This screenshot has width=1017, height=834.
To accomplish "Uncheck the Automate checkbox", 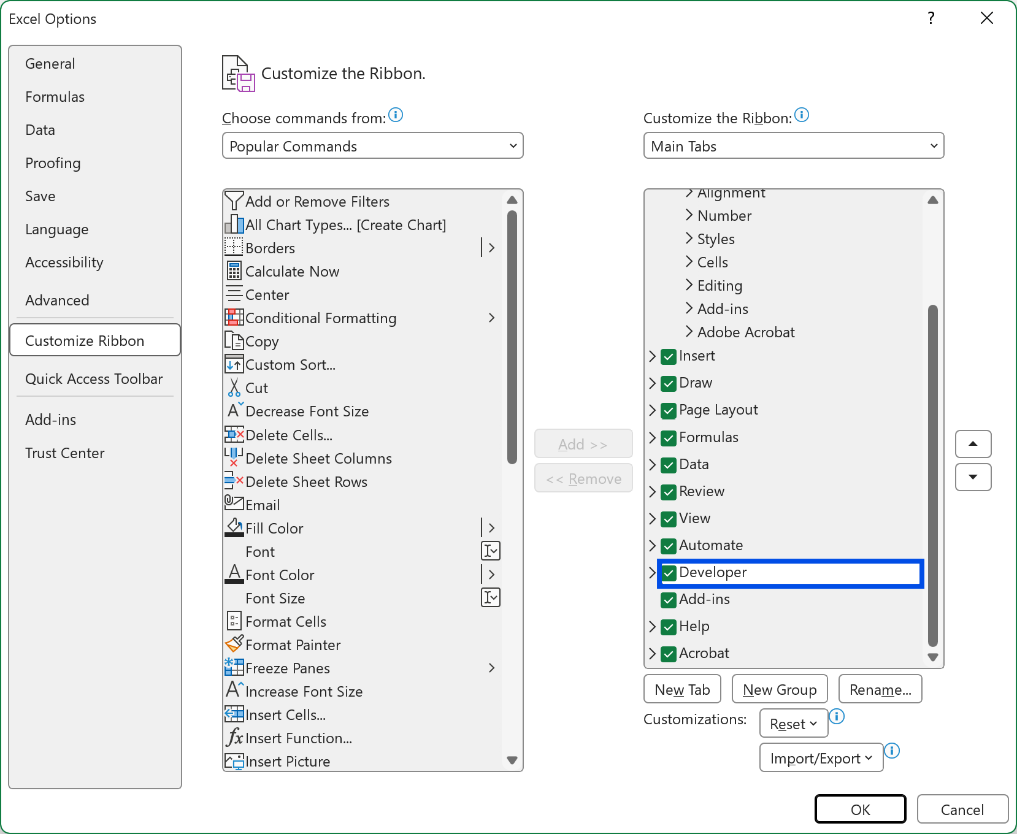I will tap(669, 546).
